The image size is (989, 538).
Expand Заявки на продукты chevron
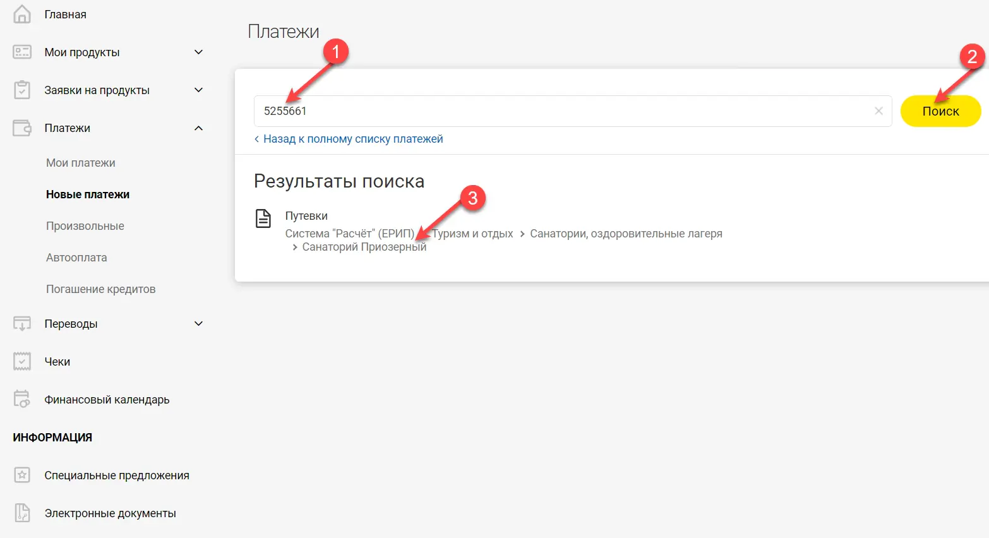point(198,90)
